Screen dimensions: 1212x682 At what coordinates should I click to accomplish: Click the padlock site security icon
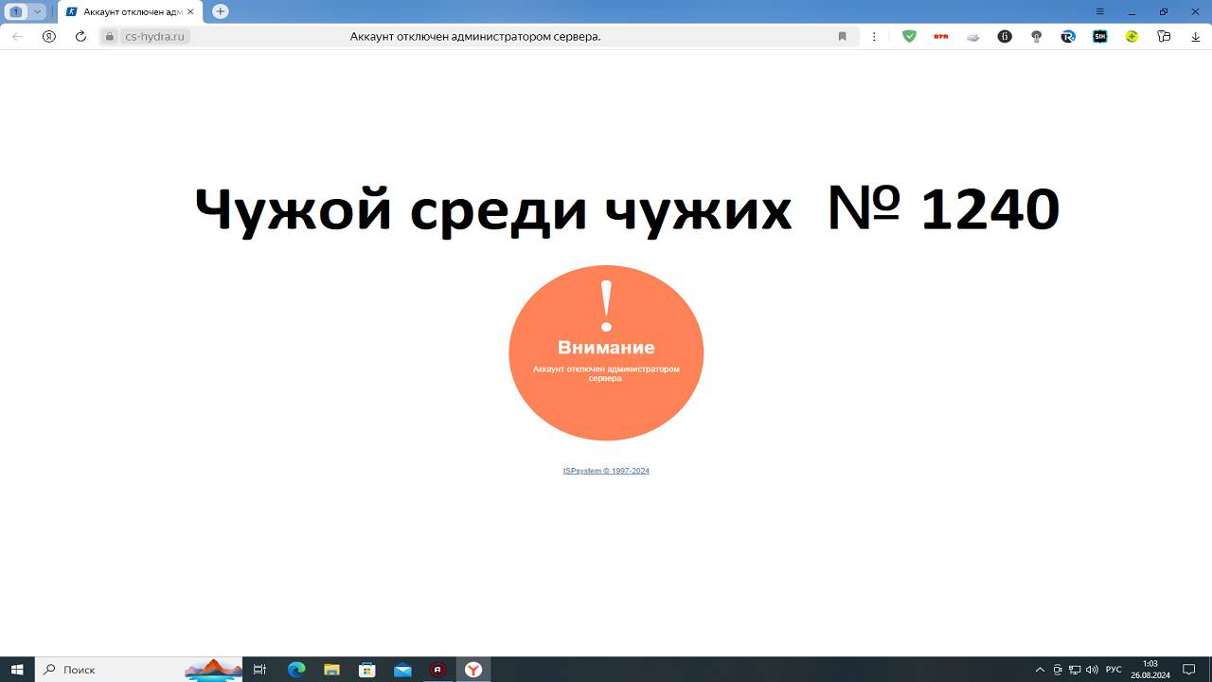tap(110, 36)
